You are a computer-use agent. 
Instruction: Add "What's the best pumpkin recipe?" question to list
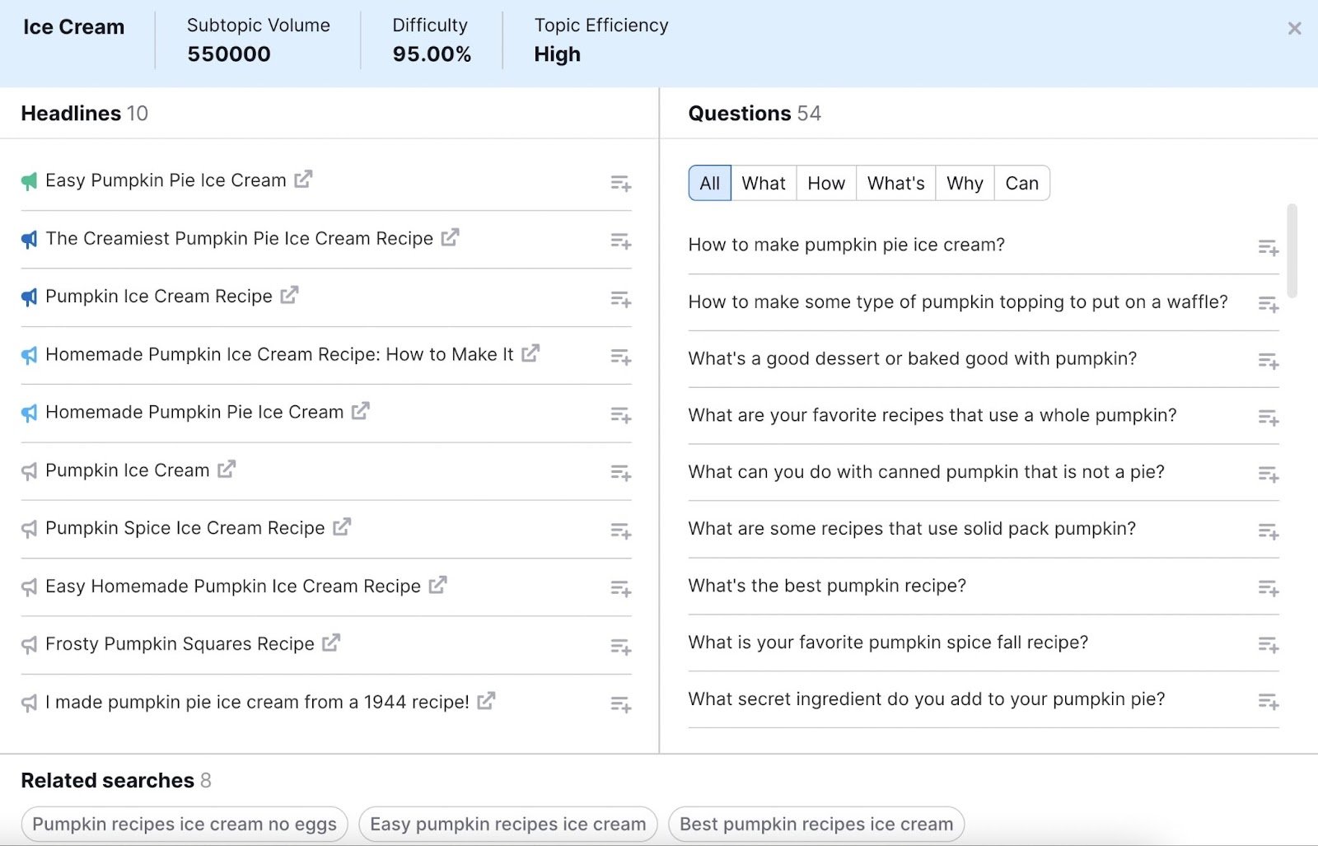1268,588
